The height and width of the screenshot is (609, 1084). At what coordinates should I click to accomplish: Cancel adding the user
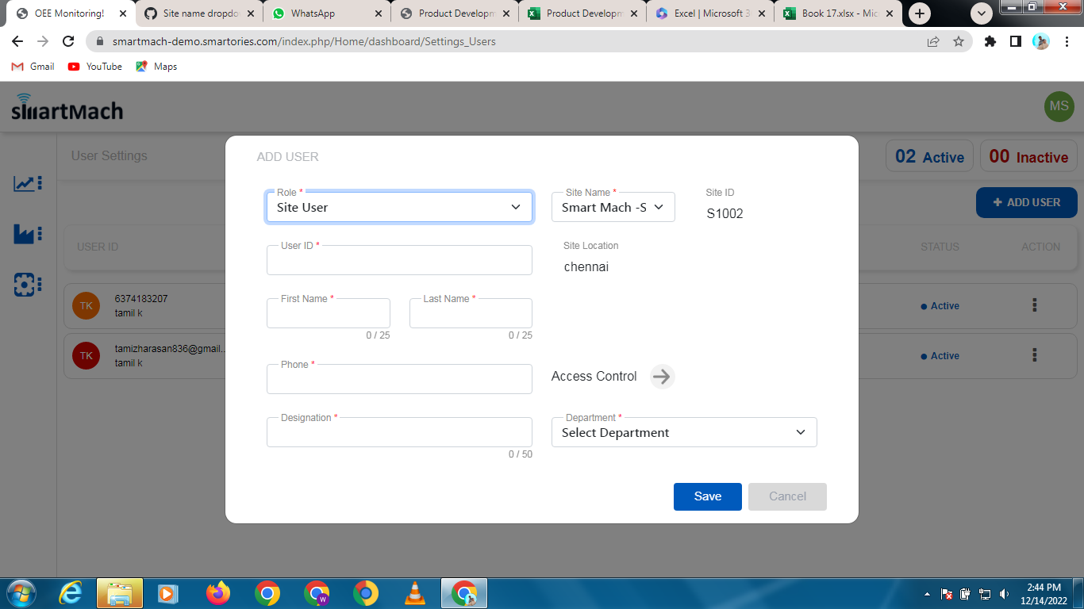786,496
